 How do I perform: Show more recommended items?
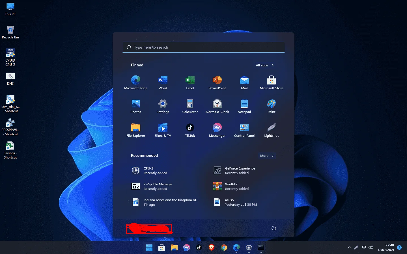pyautogui.click(x=267, y=156)
